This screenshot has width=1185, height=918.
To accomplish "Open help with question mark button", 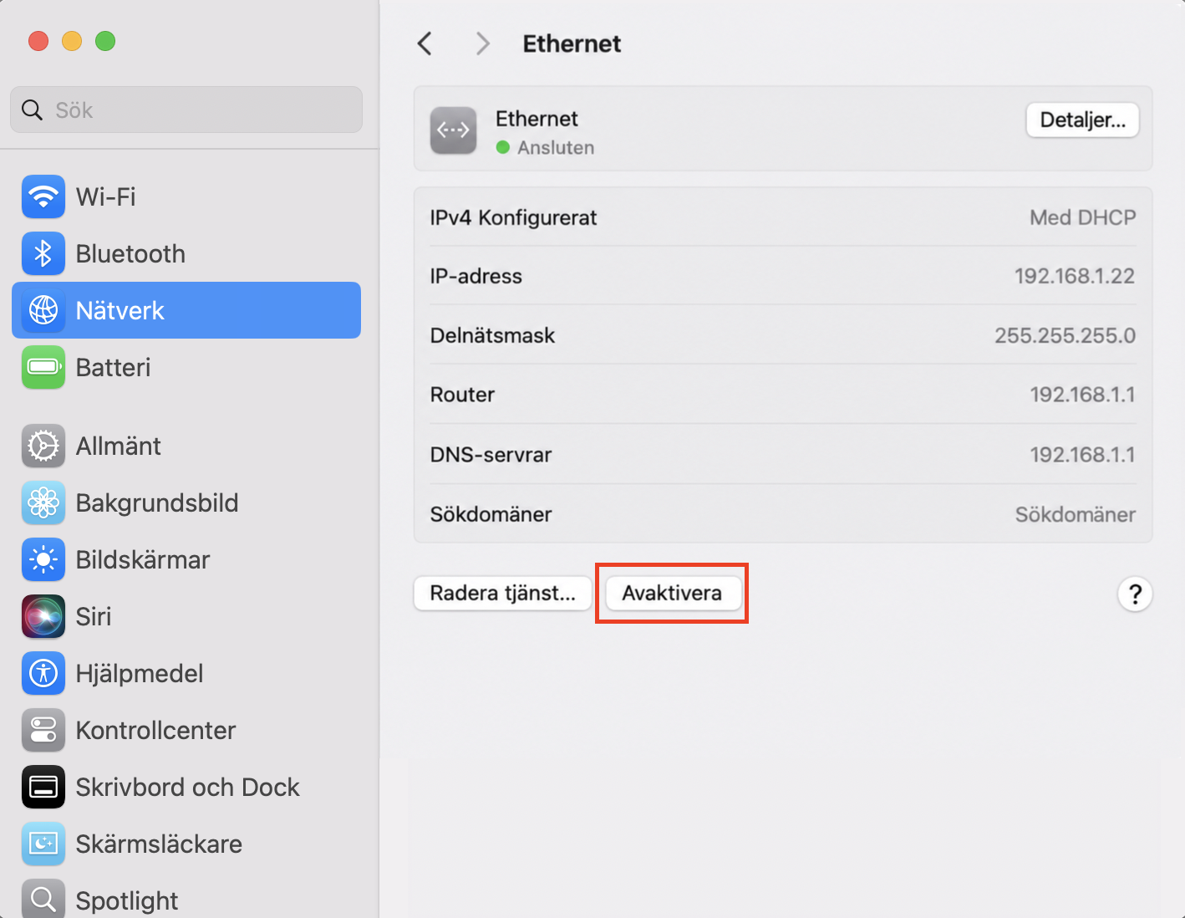I will 1135,594.
